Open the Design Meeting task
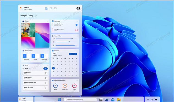 (x=35, y=78)
